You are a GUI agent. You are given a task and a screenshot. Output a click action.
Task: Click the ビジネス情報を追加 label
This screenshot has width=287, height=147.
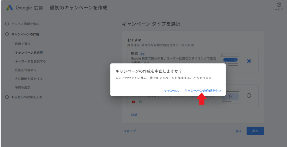[x=26, y=24]
